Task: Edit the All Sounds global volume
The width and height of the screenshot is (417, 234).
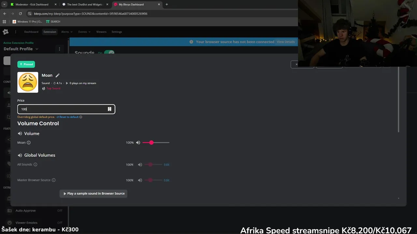Action: click(x=166, y=164)
